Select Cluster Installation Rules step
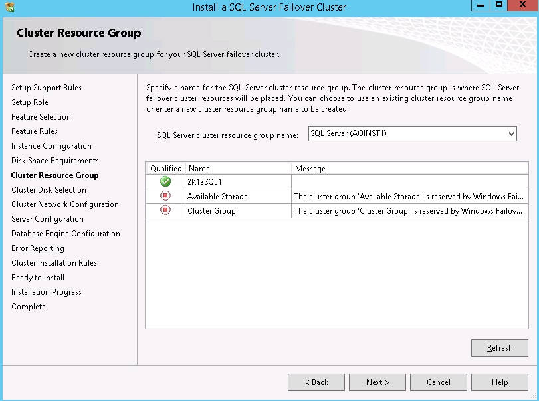Image resolution: width=539 pixels, height=401 pixels. [x=54, y=263]
